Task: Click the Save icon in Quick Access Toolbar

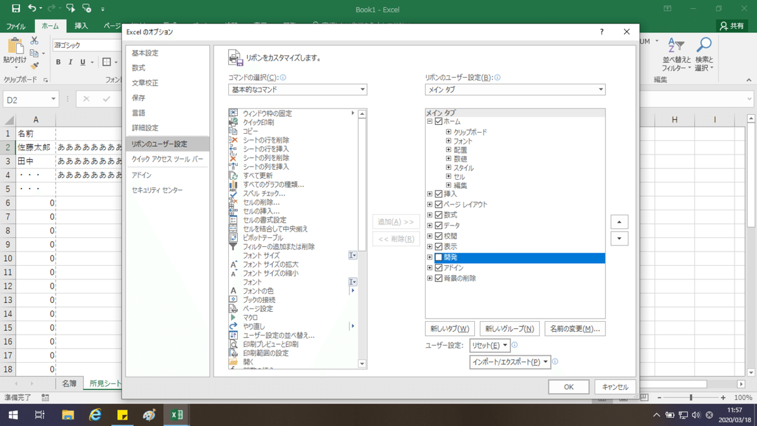Action: 16,9
